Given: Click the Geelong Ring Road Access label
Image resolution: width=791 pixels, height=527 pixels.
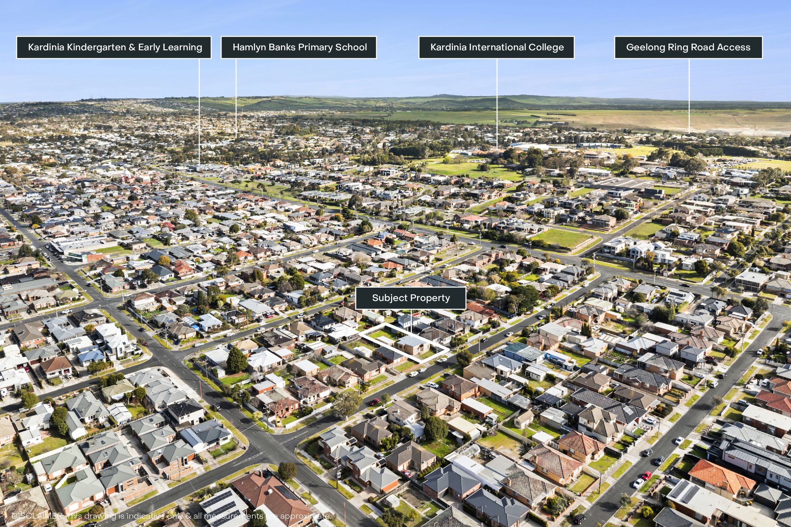Looking at the screenshot, I should coord(689,47).
